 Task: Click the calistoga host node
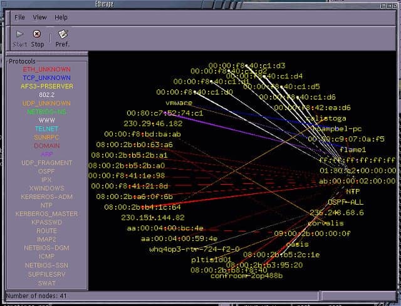point(326,118)
